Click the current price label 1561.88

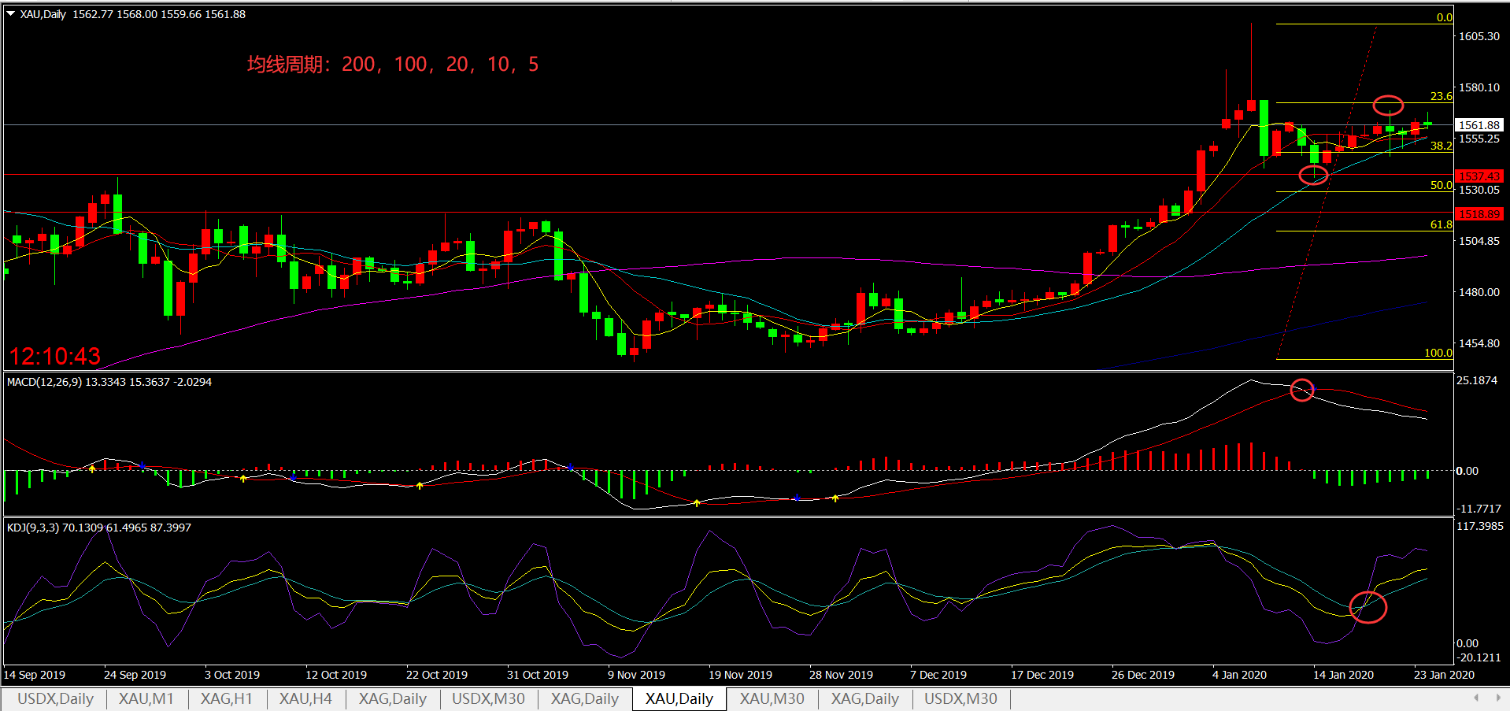coord(1479,125)
